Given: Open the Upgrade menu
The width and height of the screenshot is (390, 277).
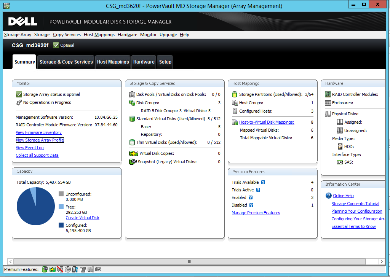Looking at the screenshot, I should point(168,35).
